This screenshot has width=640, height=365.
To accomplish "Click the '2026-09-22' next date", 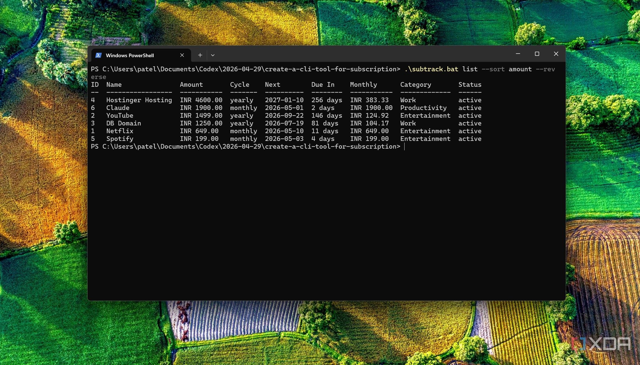I will [x=284, y=115].
